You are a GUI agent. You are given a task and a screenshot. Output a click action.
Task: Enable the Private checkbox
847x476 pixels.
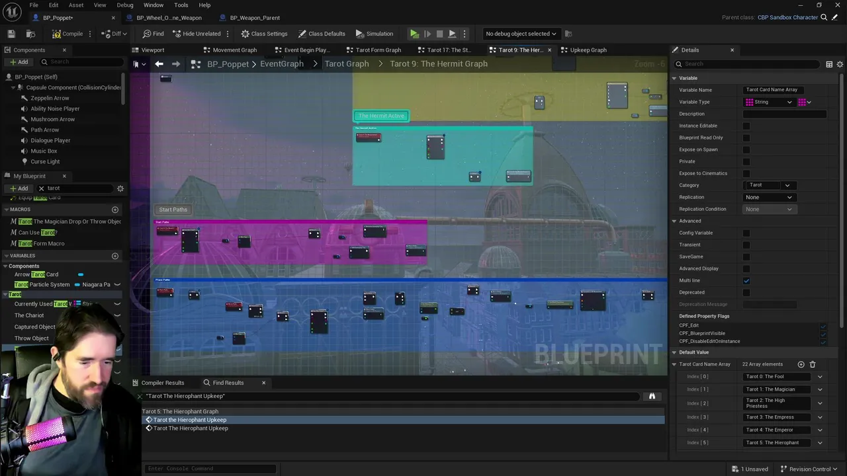coord(746,161)
